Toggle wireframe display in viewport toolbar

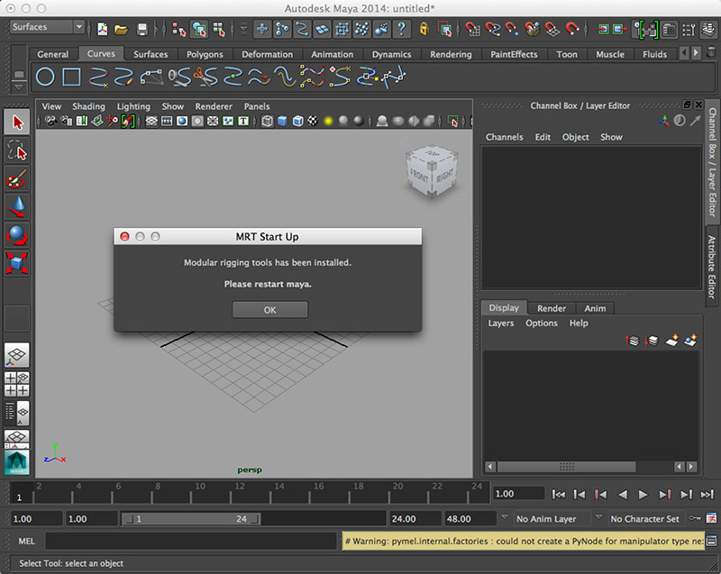pyautogui.click(x=267, y=121)
